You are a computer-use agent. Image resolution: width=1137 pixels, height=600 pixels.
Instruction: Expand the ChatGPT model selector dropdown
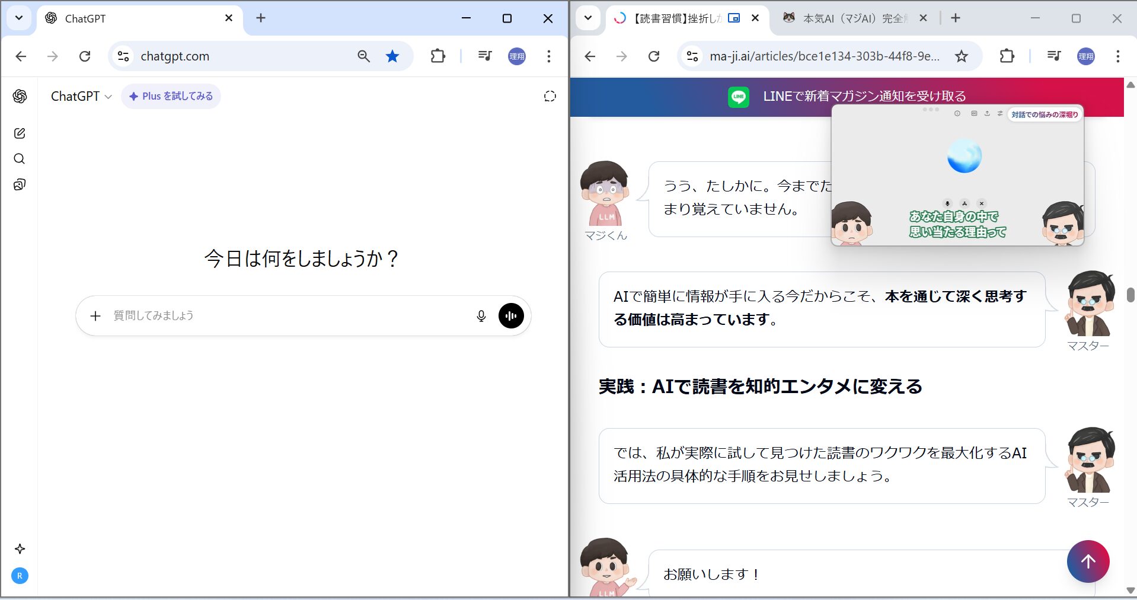[81, 97]
